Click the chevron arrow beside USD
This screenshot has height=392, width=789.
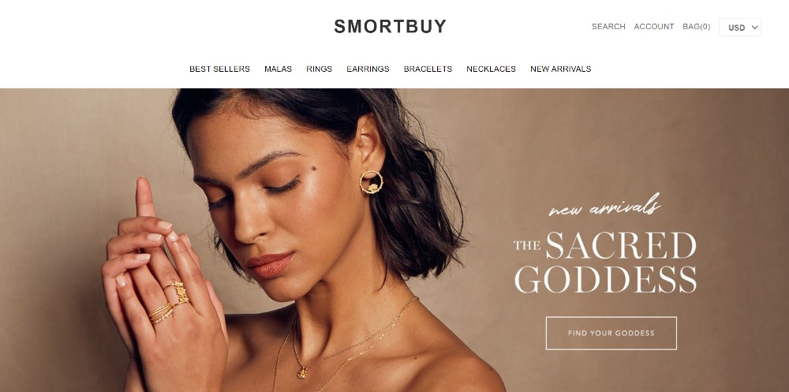[x=755, y=27]
